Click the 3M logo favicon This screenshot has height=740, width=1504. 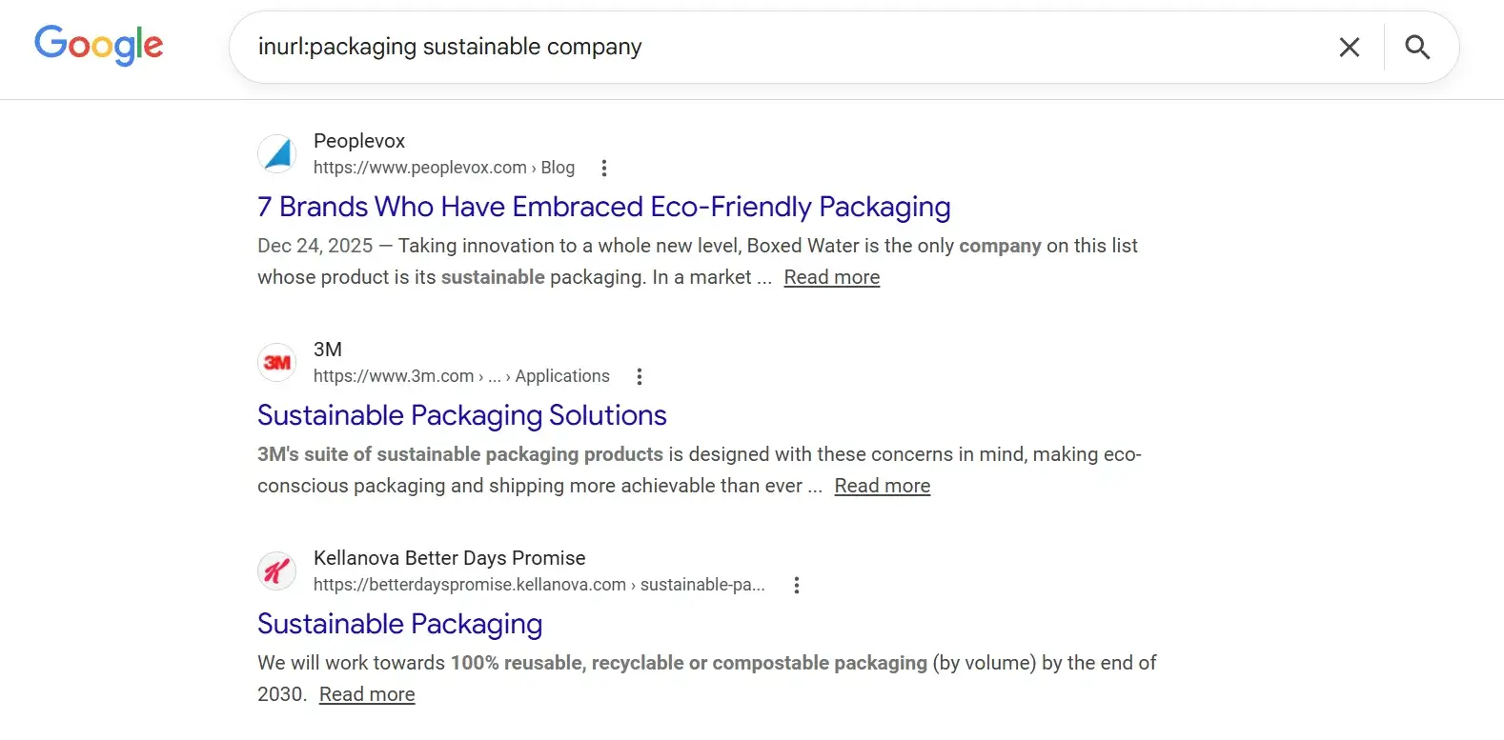pos(276,362)
